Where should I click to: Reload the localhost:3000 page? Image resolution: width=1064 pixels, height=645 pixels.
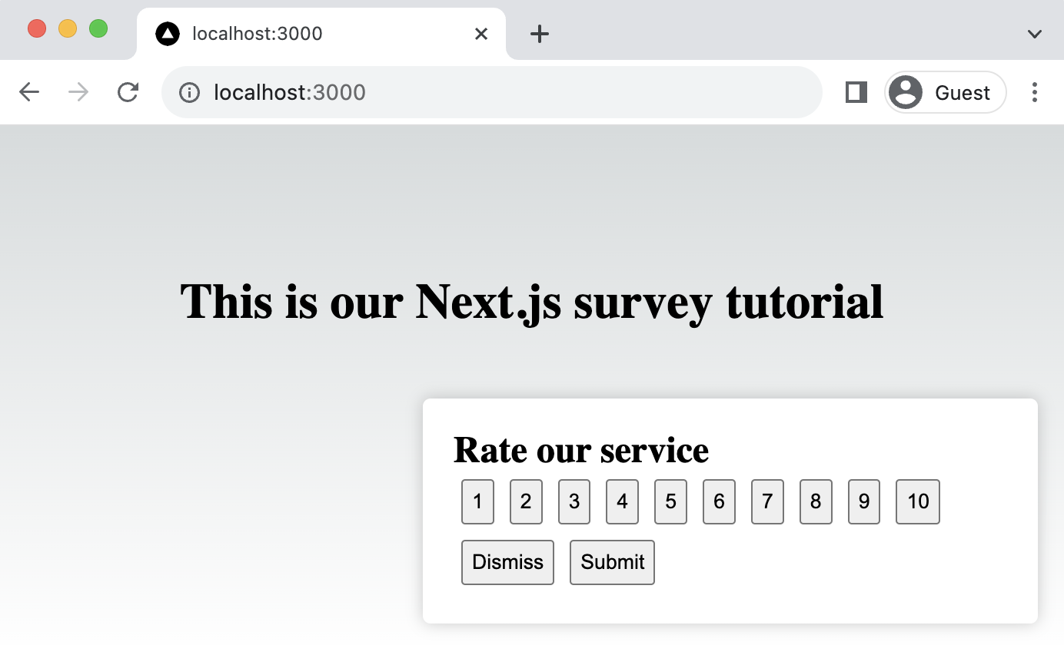(128, 92)
